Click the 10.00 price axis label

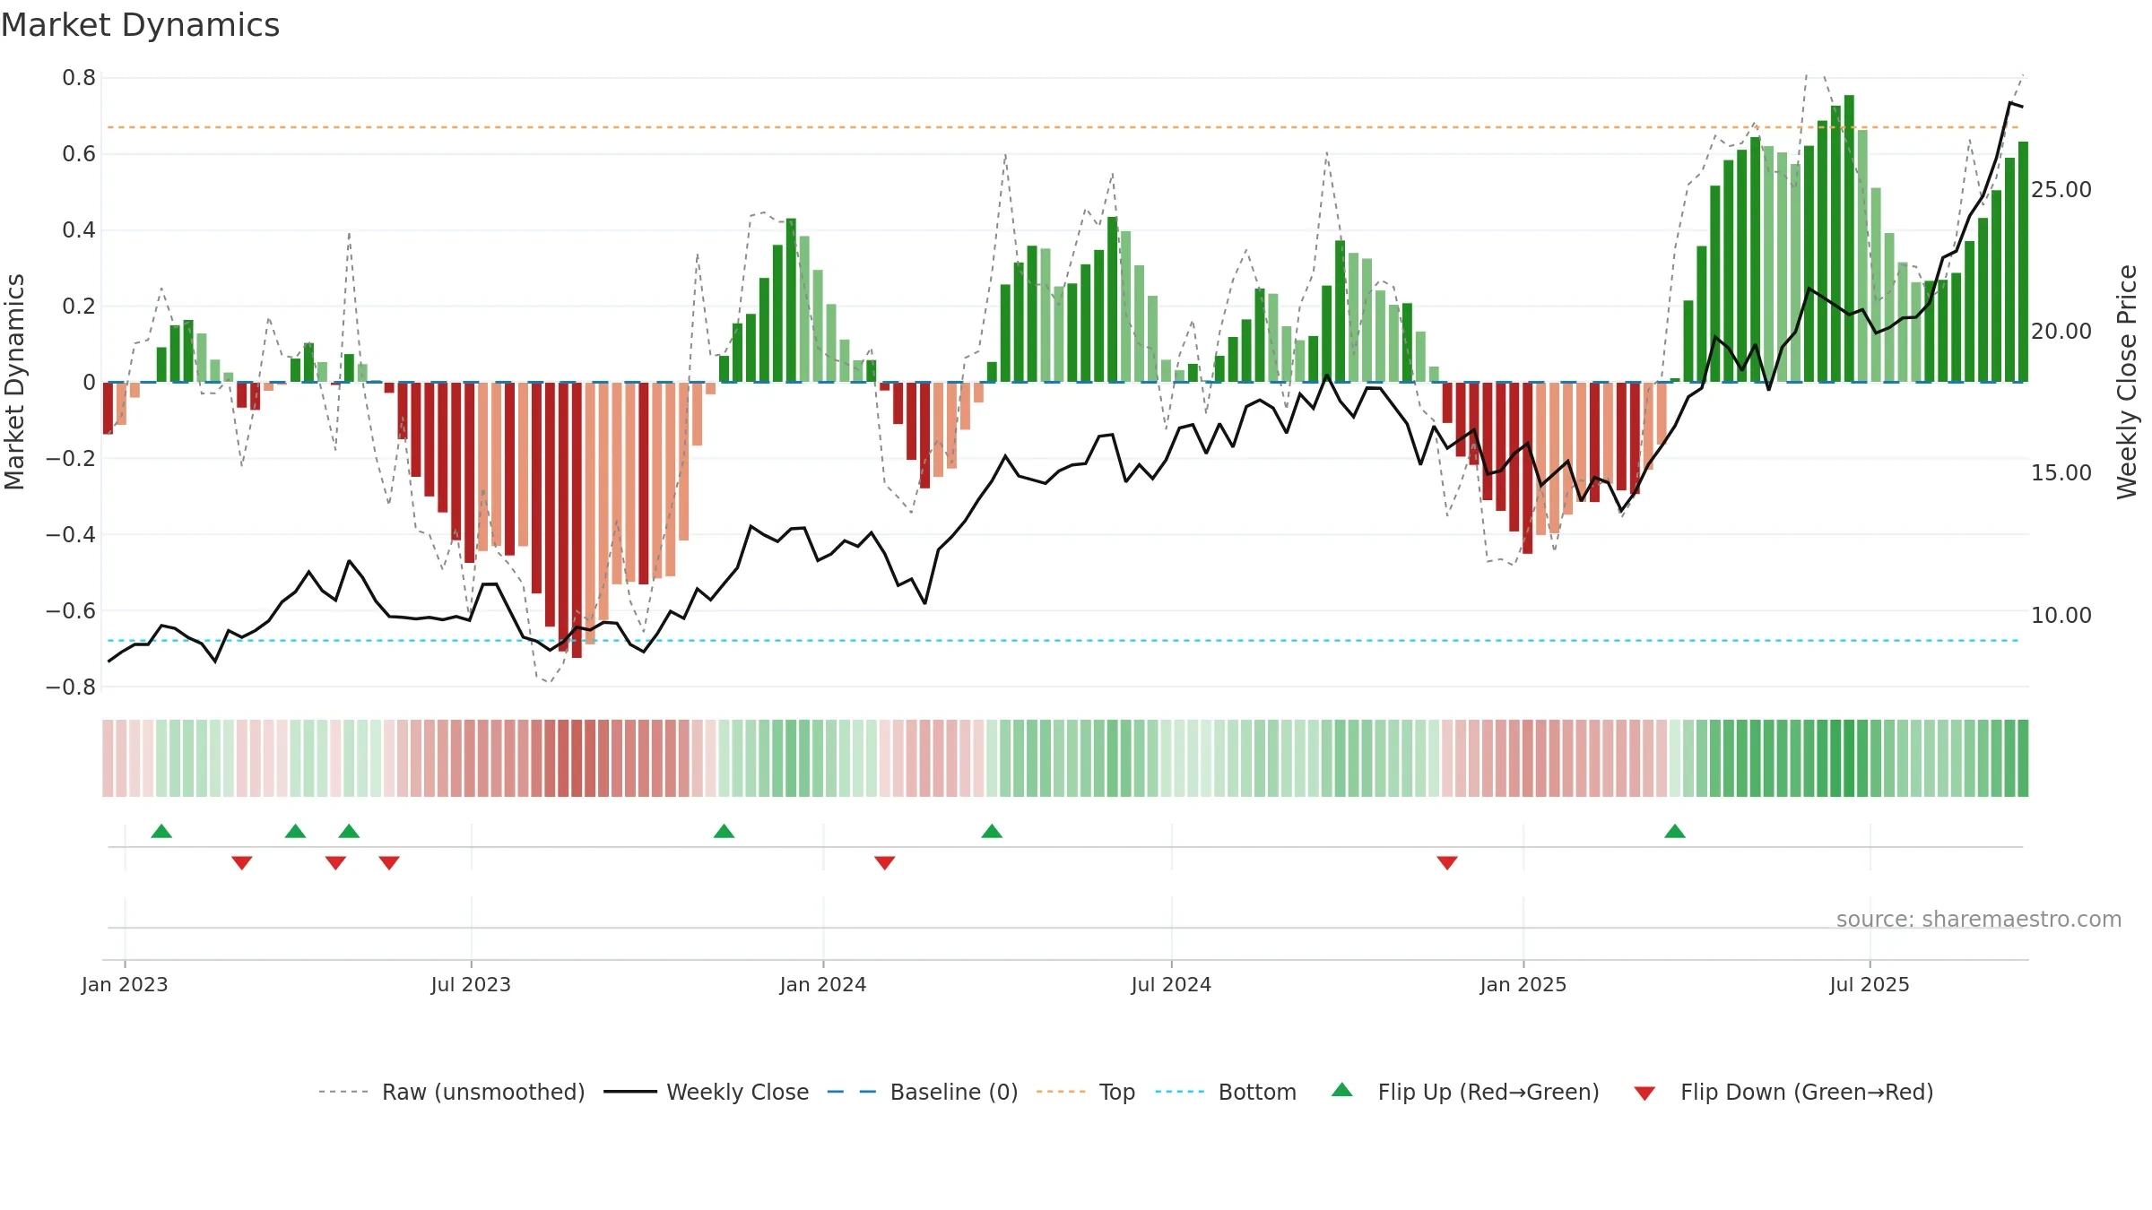point(2061,615)
